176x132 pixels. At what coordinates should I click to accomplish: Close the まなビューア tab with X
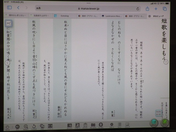click(149, 16)
